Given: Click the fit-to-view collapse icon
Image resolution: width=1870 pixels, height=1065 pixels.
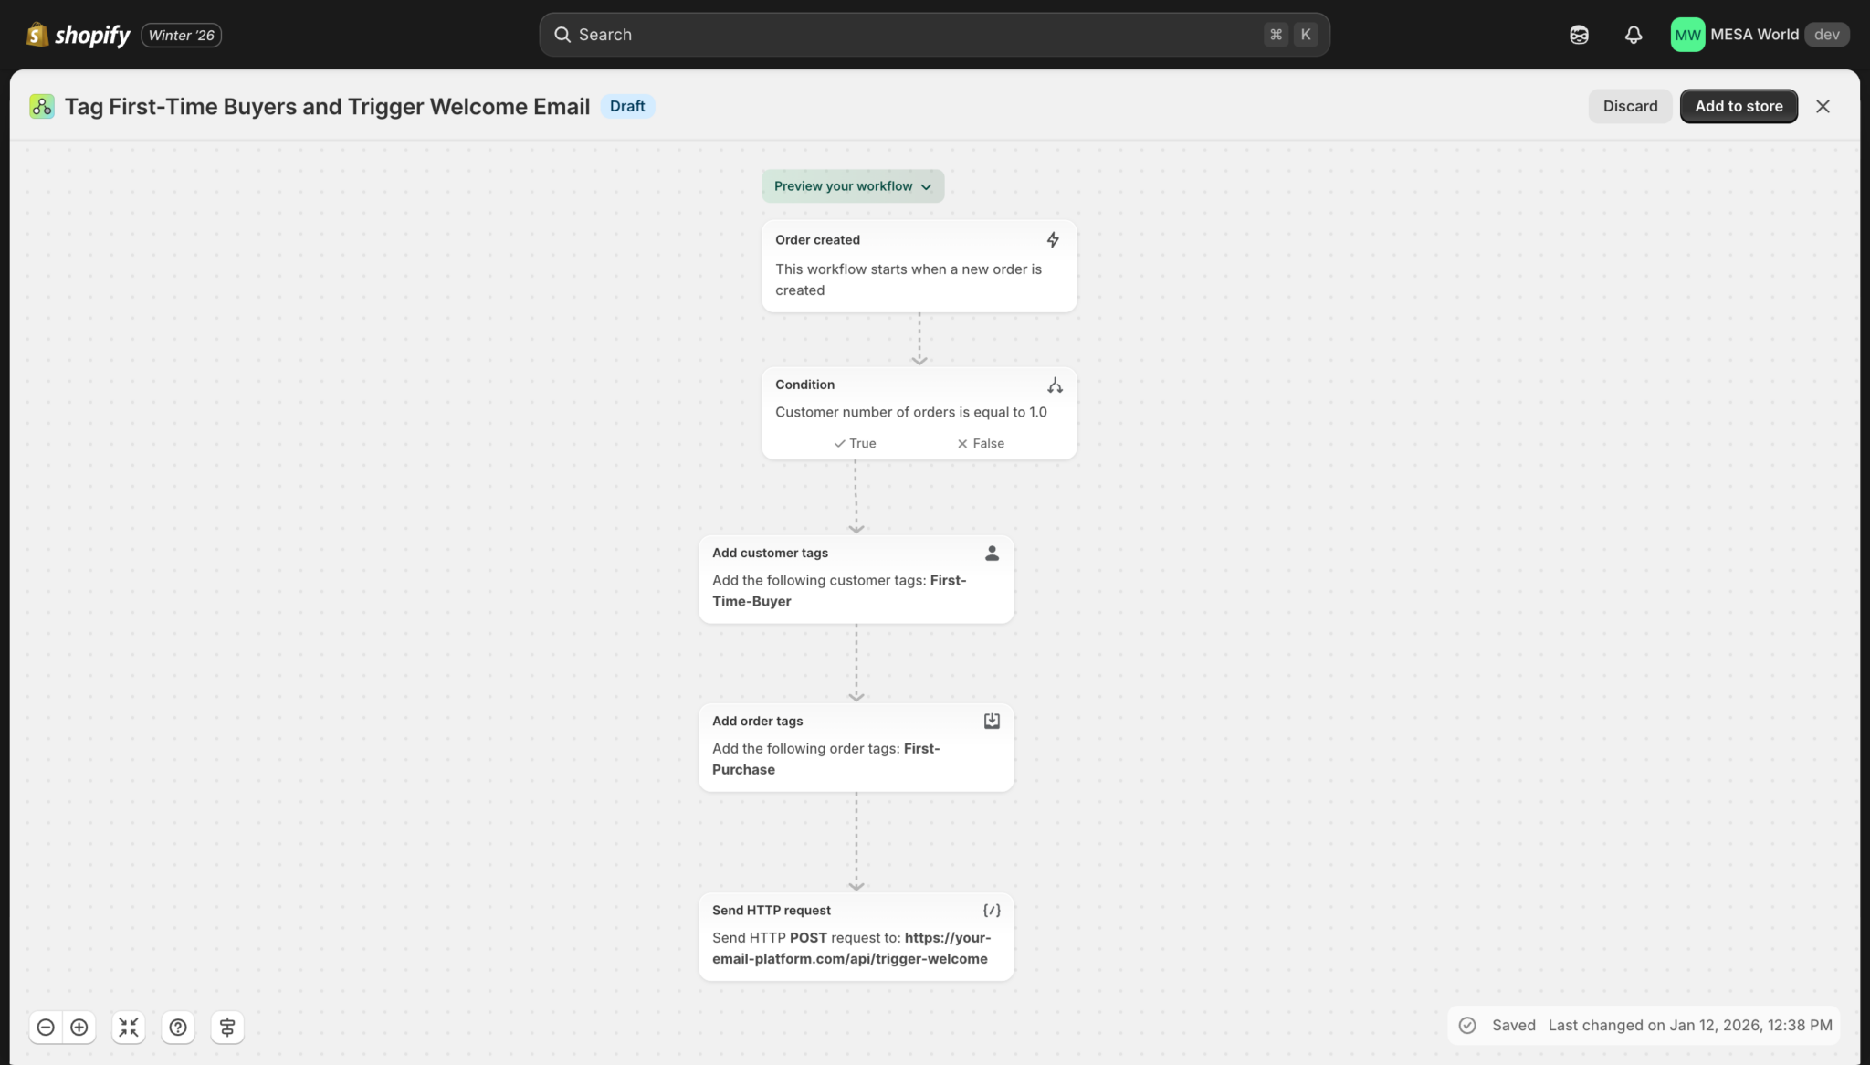Looking at the screenshot, I should [129, 1028].
